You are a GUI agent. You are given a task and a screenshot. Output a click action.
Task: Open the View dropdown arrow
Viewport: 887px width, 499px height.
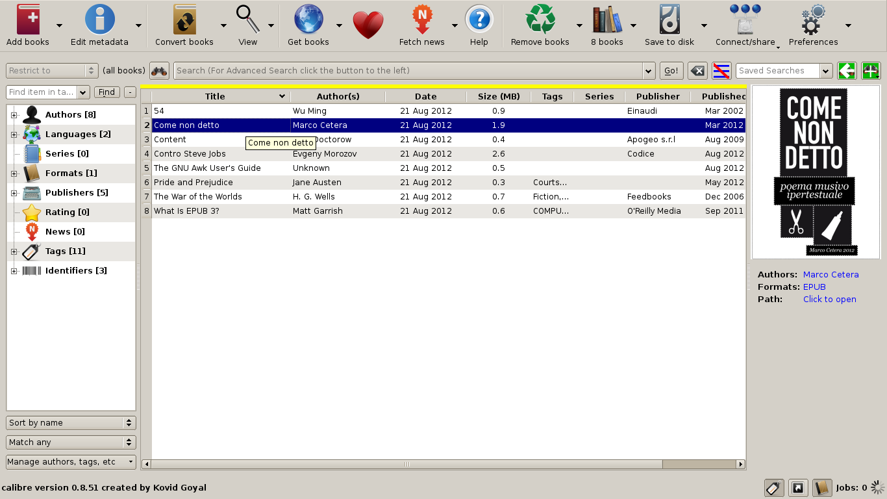[271, 25]
